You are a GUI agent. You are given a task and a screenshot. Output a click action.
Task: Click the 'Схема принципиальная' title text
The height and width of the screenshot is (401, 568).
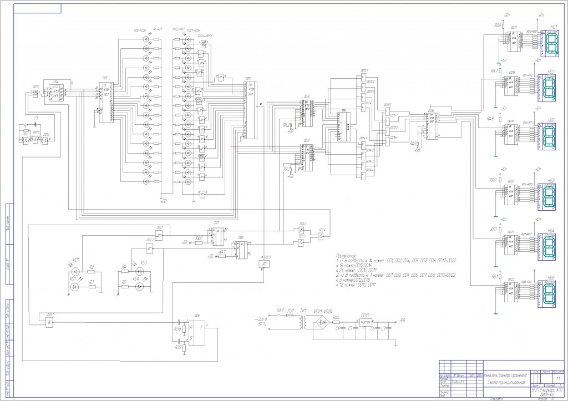click(506, 382)
